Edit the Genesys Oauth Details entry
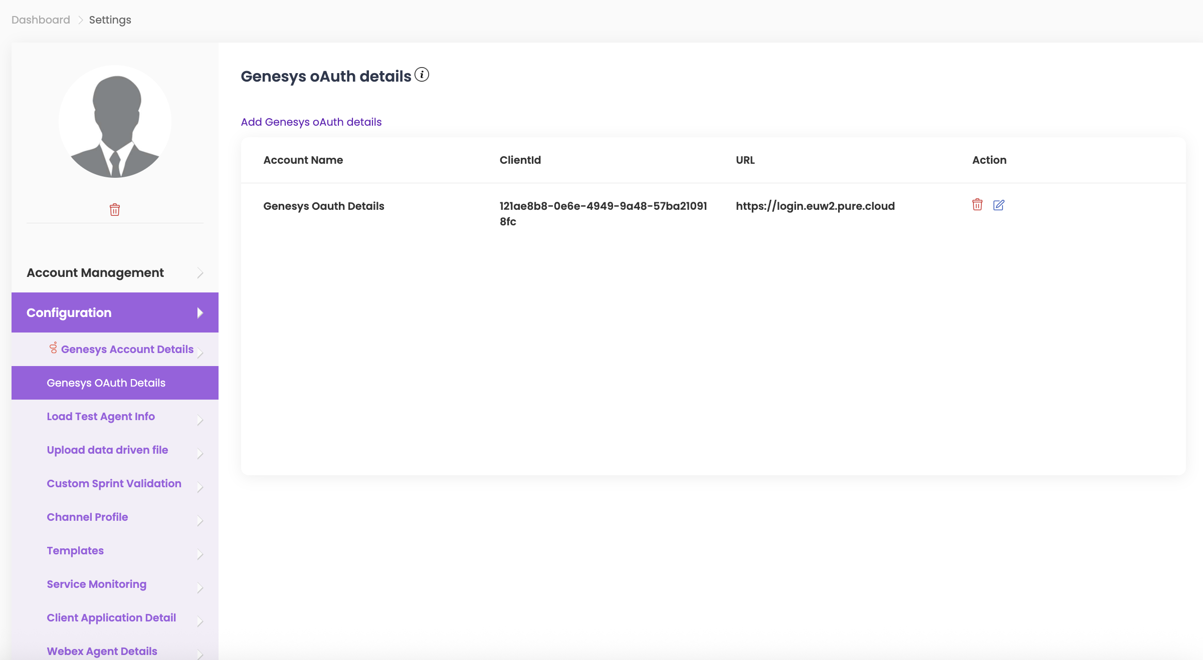 click(x=998, y=205)
